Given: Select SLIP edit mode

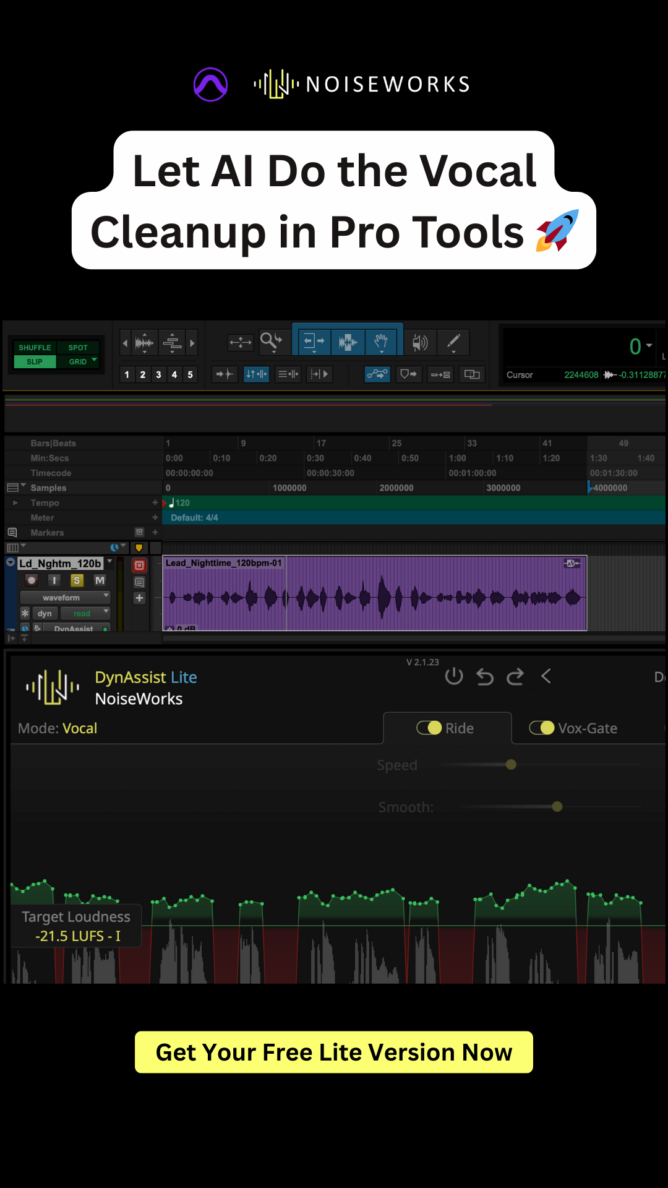Looking at the screenshot, I should pos(35,362).
